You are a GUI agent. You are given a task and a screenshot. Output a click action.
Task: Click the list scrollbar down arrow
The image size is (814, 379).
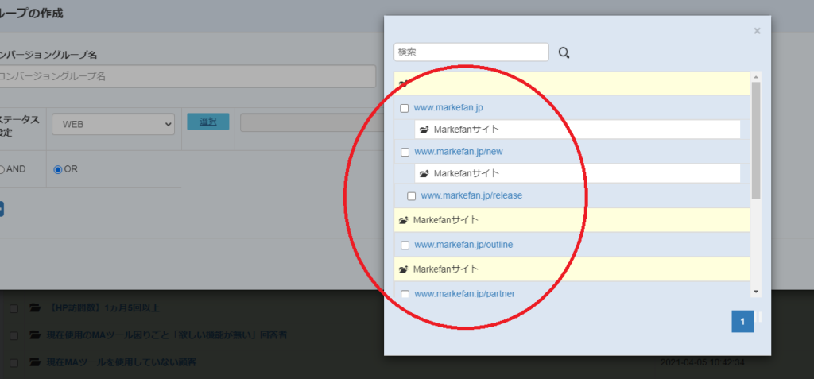coord(755,292)
